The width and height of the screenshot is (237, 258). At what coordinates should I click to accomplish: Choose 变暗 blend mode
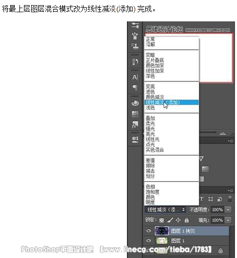[150, 55]
